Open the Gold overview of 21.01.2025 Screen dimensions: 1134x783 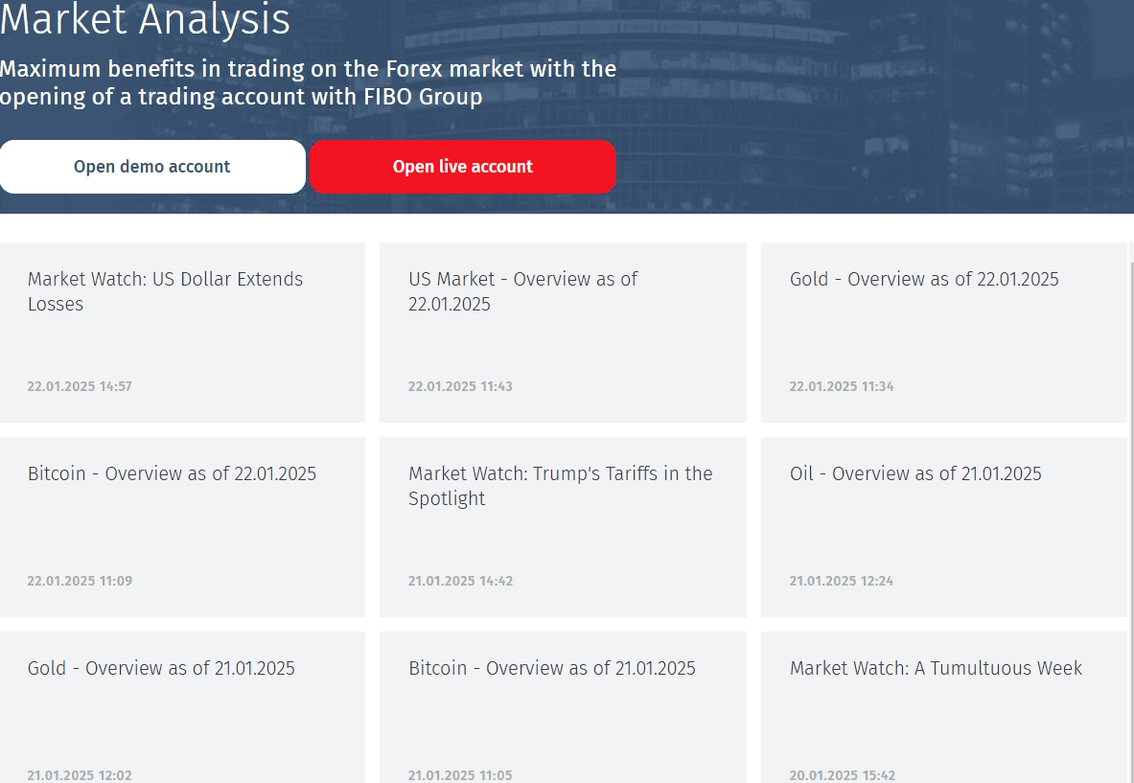[160, 668]
